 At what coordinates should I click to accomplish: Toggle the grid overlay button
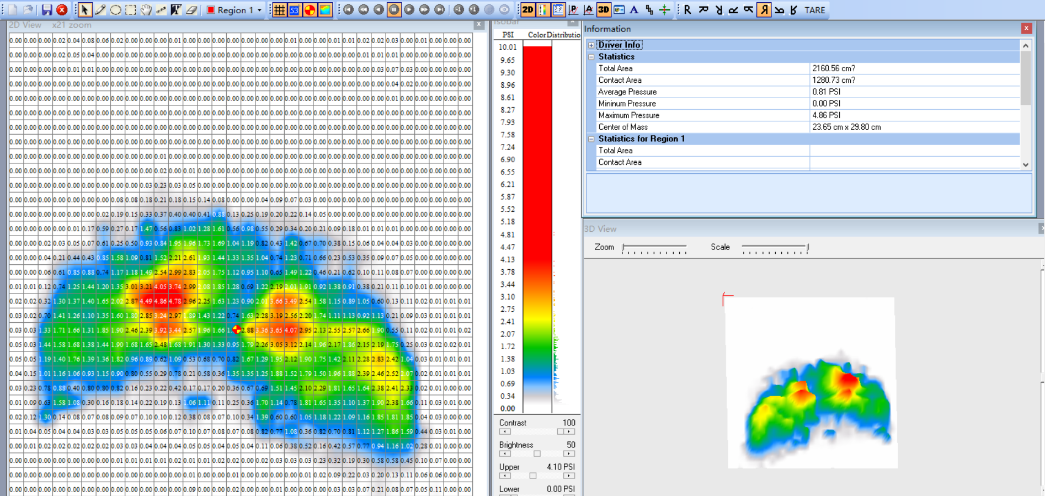[280, 10]
